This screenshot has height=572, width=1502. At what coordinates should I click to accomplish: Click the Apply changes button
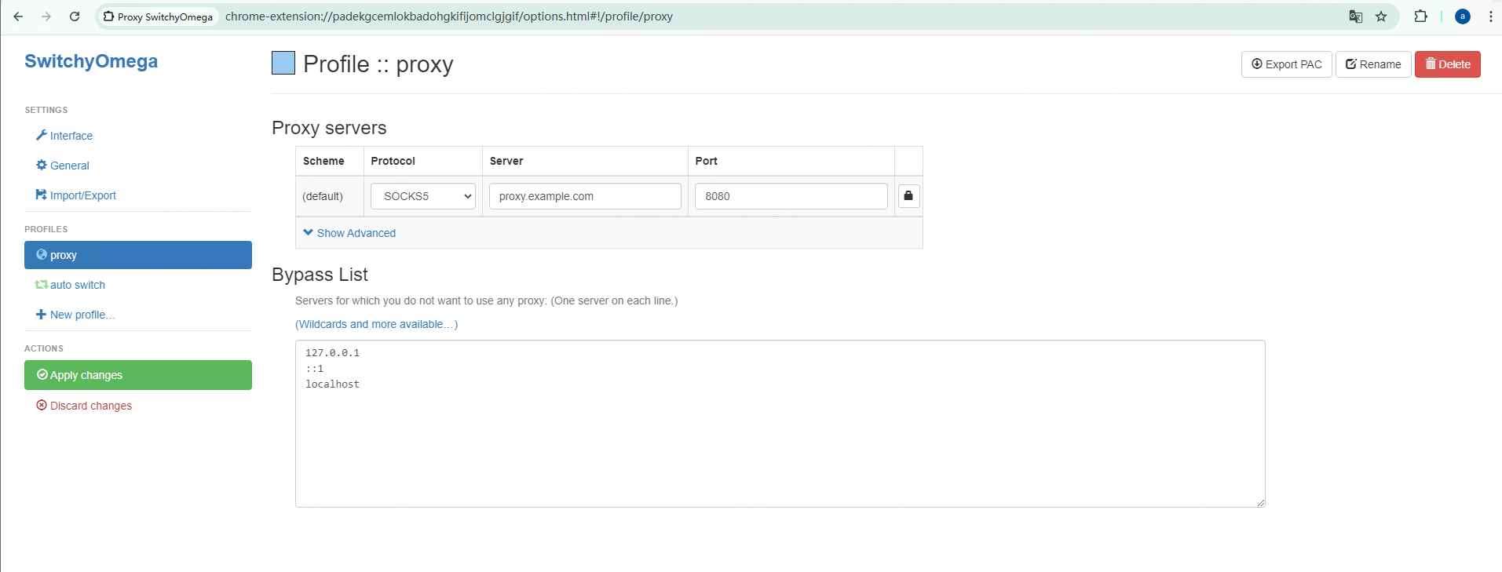pyautogui.click(x=138, y=375)
